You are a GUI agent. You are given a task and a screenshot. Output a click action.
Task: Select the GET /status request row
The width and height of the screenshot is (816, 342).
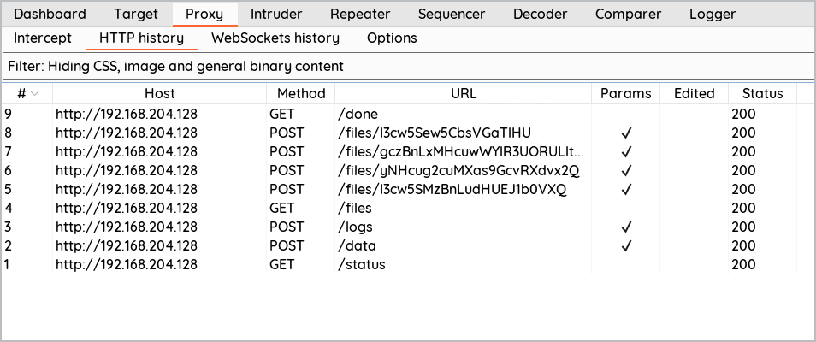[x=408, y=264]
